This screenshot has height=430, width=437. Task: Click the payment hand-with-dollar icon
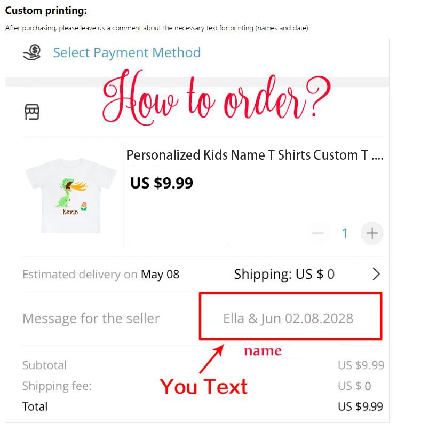(x=32, y=52)
